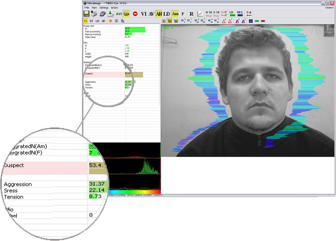
Task: Click the H 10 histogram icon
Action: click(209, 14)
